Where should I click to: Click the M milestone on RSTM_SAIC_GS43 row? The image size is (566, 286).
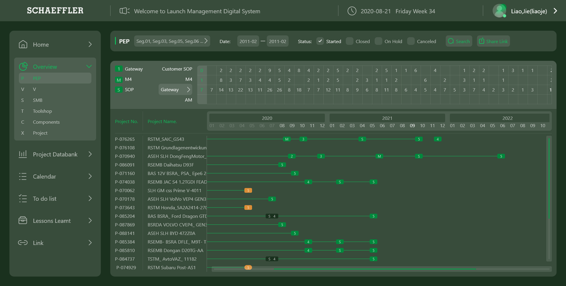(x=287, y=139)
